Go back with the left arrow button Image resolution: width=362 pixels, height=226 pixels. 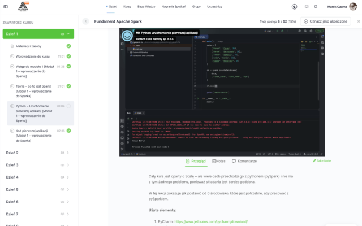pyautogui.click(x=85, y=21)
